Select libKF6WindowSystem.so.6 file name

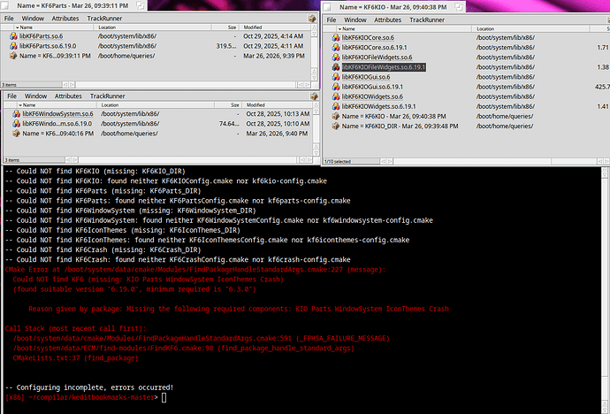pyautogui.click(x=58, y=113)
